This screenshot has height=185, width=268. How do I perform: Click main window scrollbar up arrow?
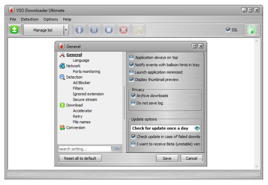coord(256,41)
